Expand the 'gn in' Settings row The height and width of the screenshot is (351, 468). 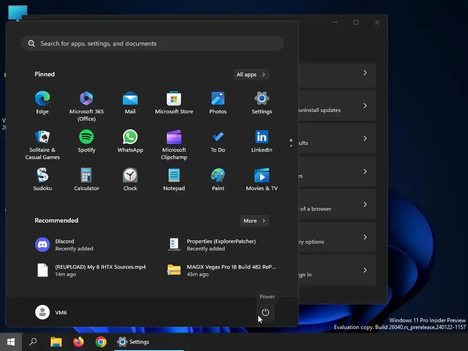(x=337, y=270)
